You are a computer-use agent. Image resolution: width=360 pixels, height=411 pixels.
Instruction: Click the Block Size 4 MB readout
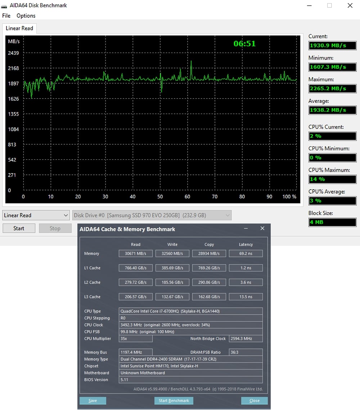(x=332, y=222)
